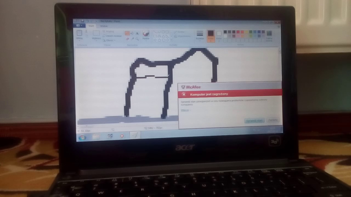This screenshot has width=351, height=197.
Task: Choose the yellow swatch in the palette
Action: click(x=246, y=32)
